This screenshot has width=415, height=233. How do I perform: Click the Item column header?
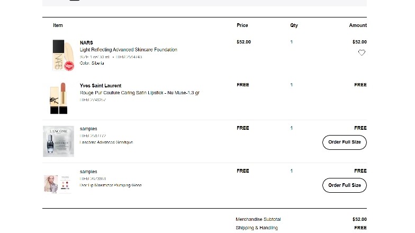point(58,25)
